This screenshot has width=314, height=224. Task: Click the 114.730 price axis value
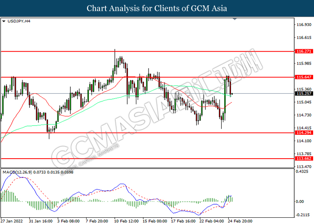point(304,115)
